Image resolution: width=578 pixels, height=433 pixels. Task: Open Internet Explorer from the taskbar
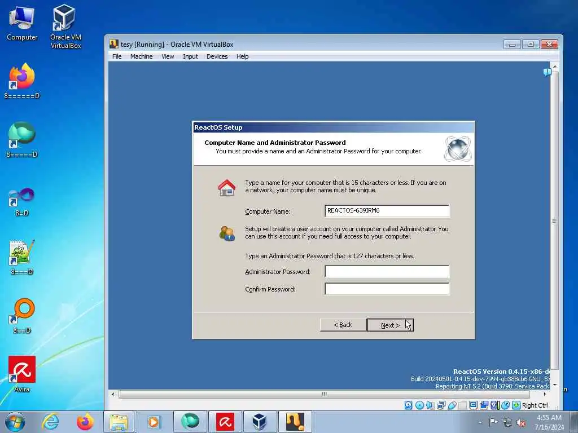click(x=50, y=422)
